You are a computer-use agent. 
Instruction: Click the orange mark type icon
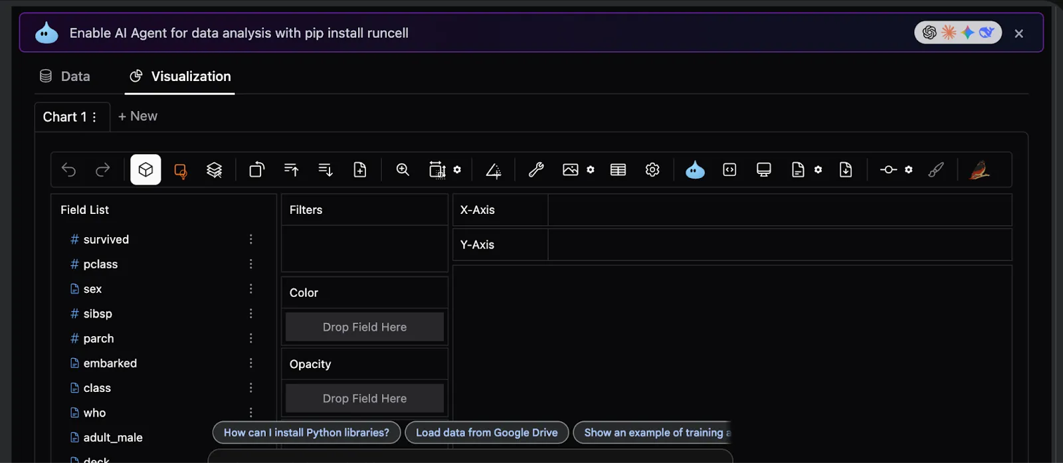tap(180, 171)
